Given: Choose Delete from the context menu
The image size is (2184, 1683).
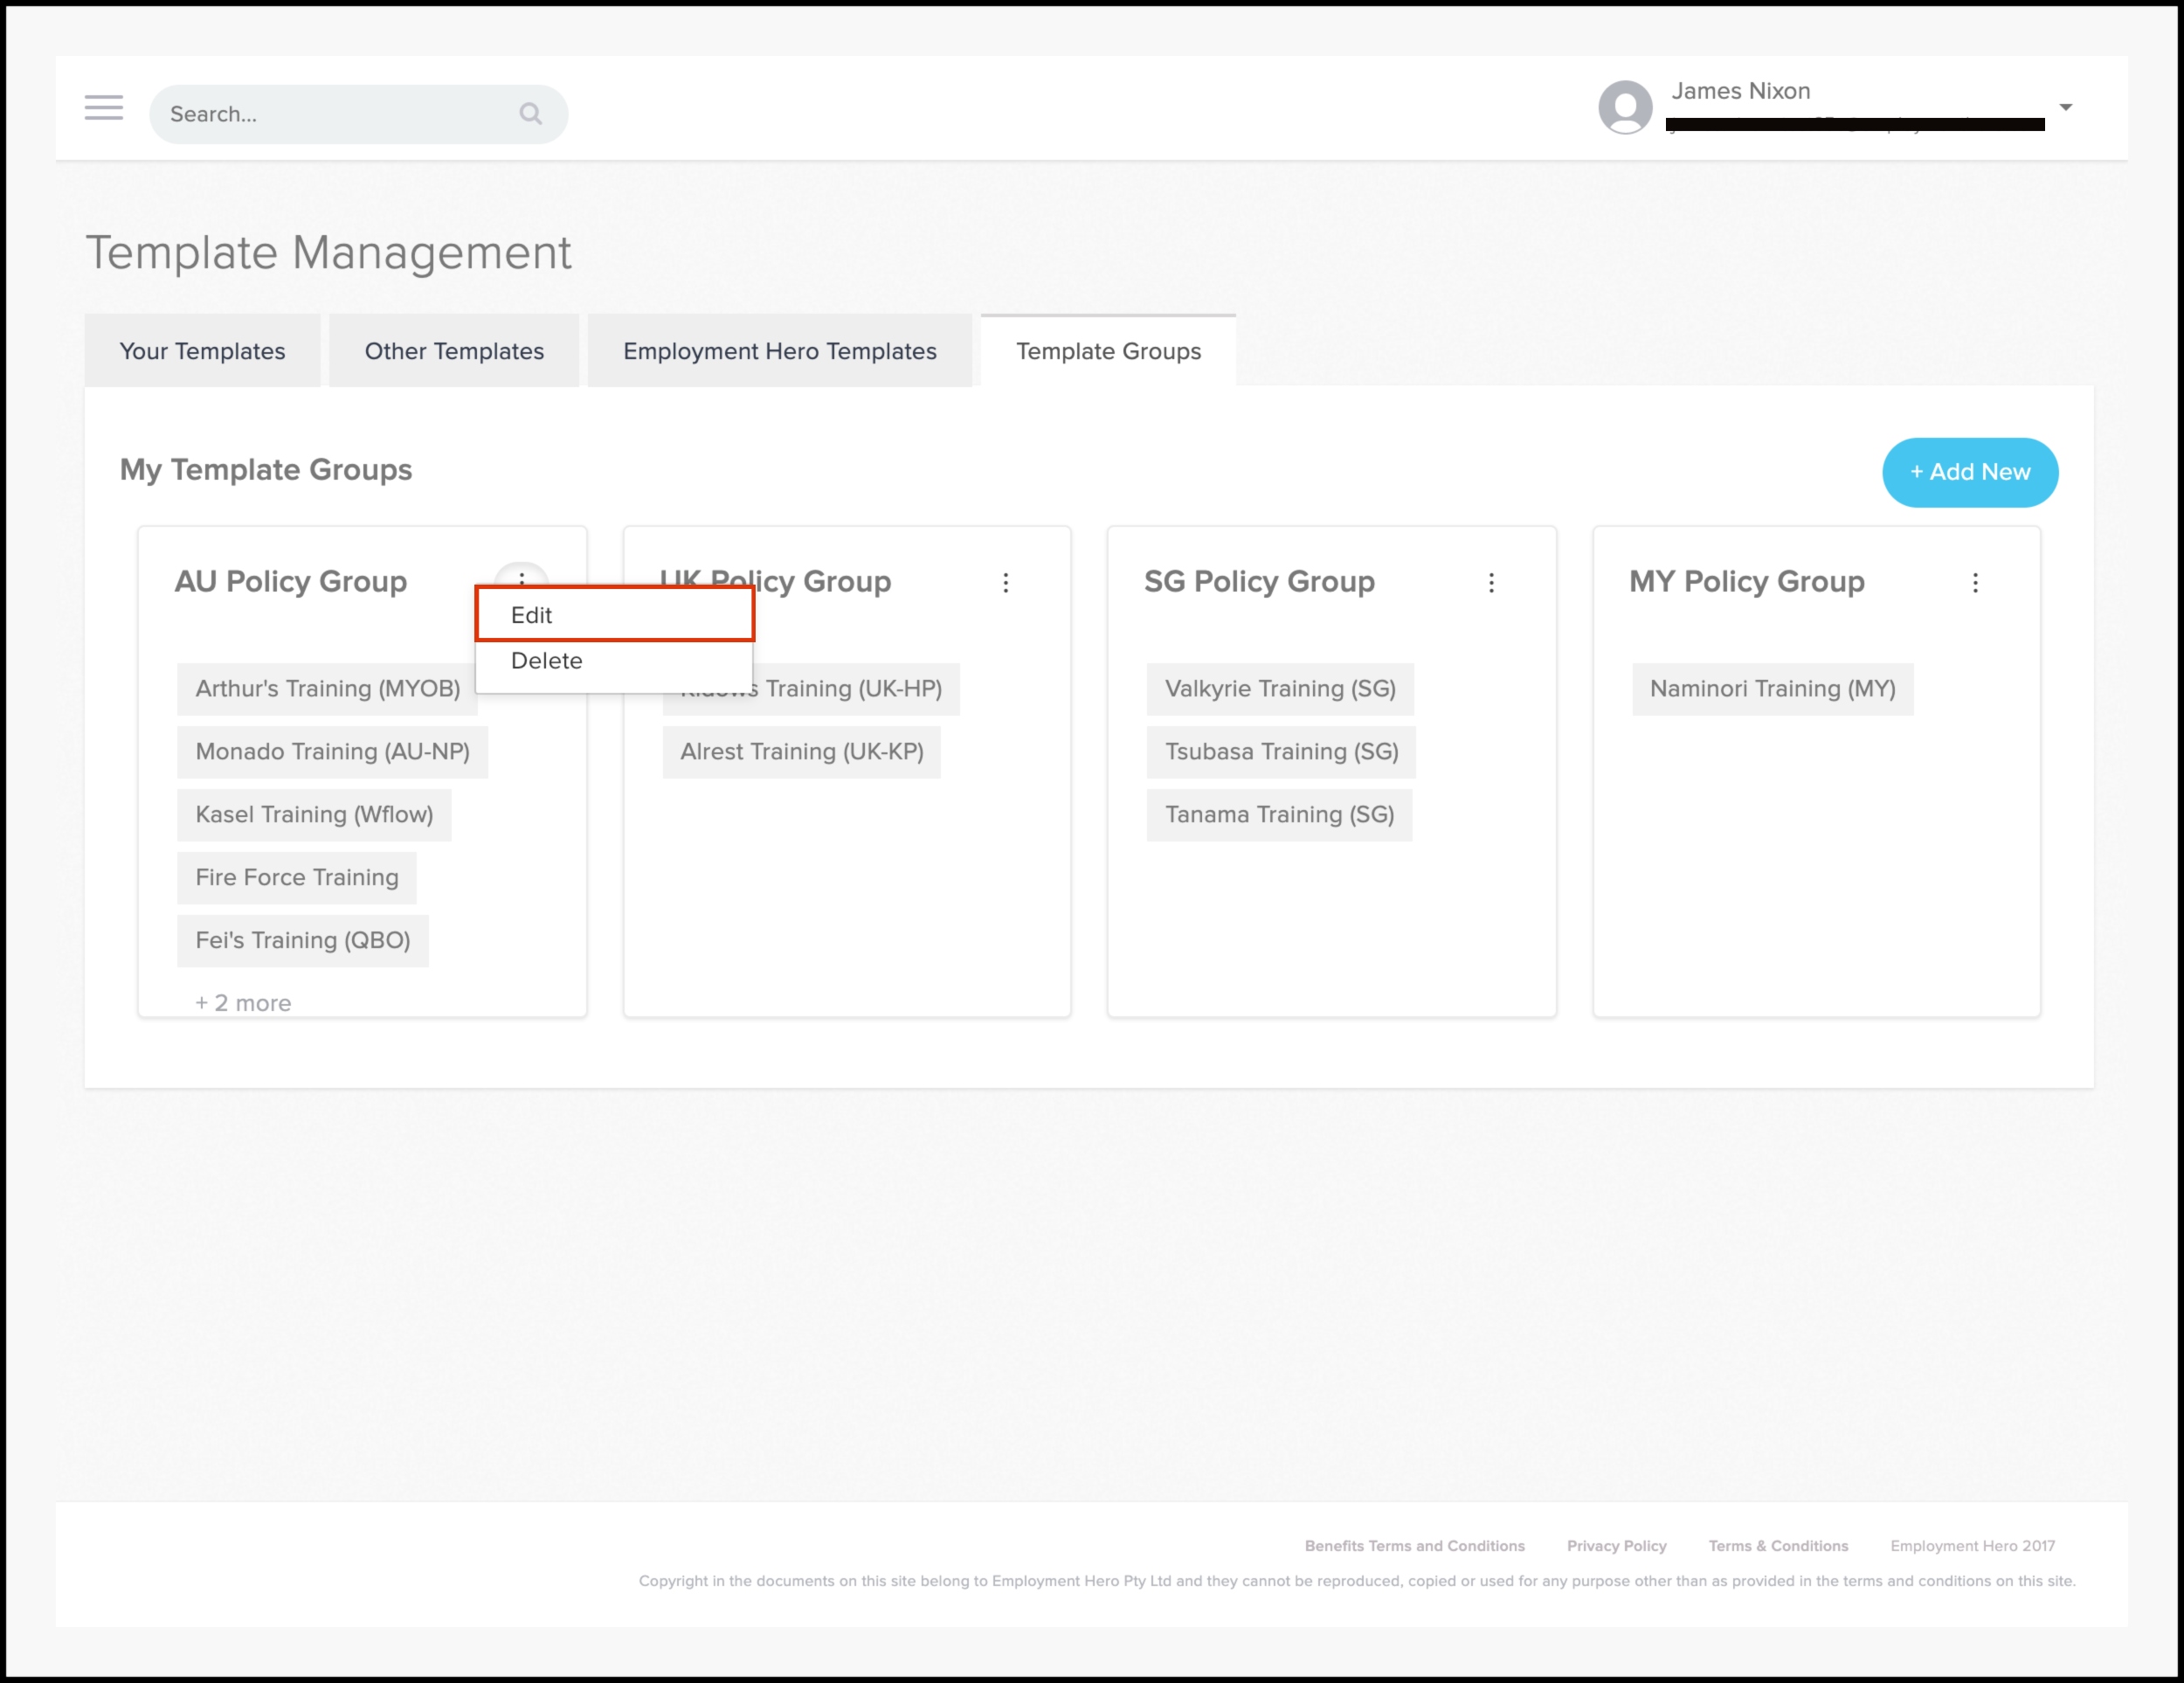Looking at the screenshot, I should pos(546,661).
